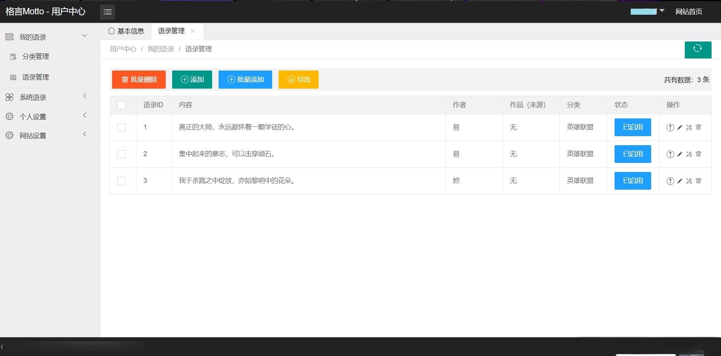The width and height of the screenshot is (721, 356).
Task: Edit quote 2 using the pencil icon
Action: (679, 154)
